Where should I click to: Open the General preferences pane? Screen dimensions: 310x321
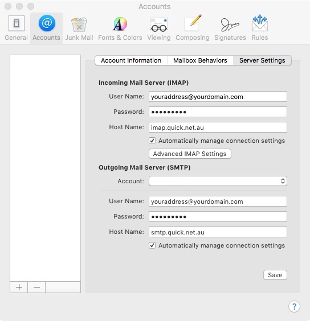16,28
